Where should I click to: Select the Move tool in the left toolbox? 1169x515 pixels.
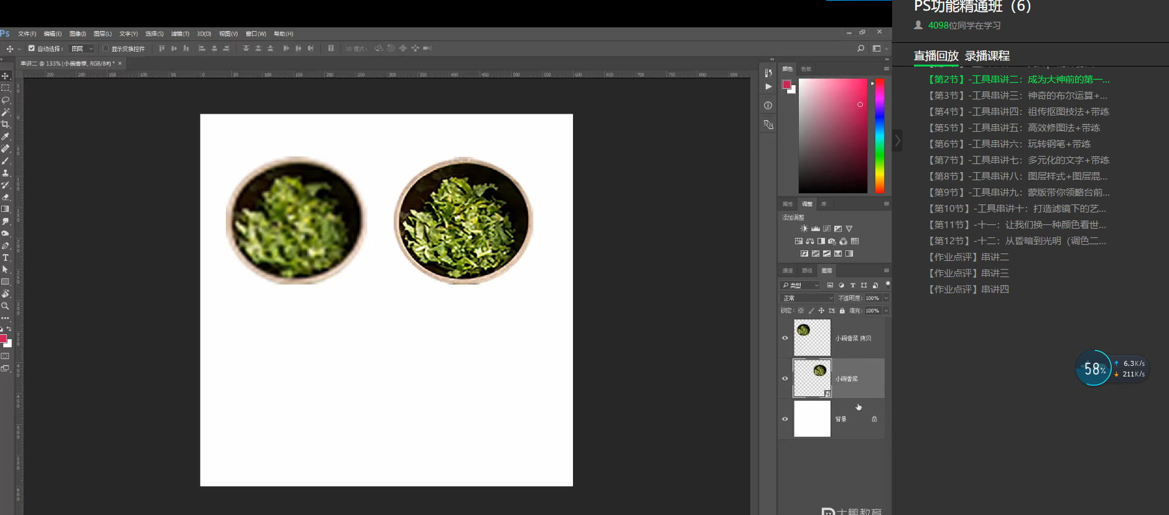pos(6,76)
